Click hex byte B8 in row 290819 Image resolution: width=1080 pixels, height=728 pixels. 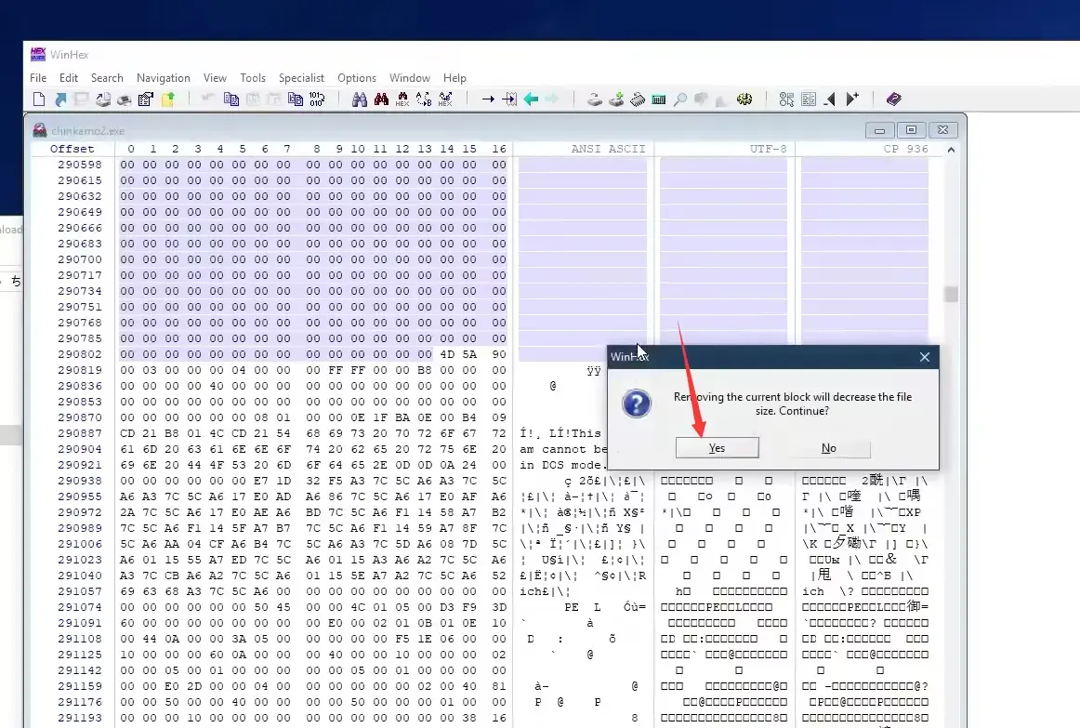click(x=424, y=370)
